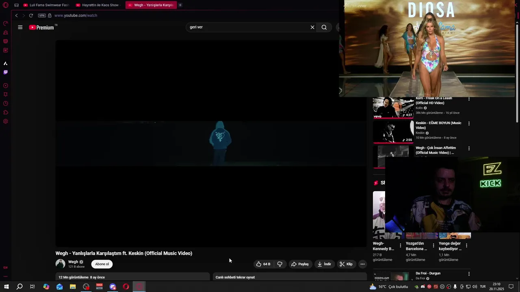Go back to previous page
Screen dimensions: 520x292
click(x=16, y=15)
